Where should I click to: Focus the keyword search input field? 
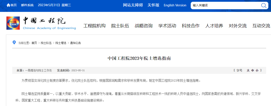(225, 5)
